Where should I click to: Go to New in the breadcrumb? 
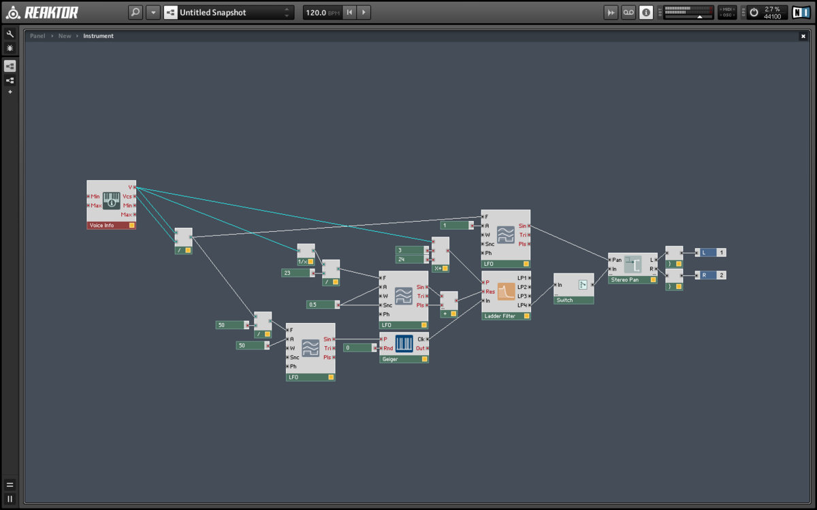(x=65, y=36)
